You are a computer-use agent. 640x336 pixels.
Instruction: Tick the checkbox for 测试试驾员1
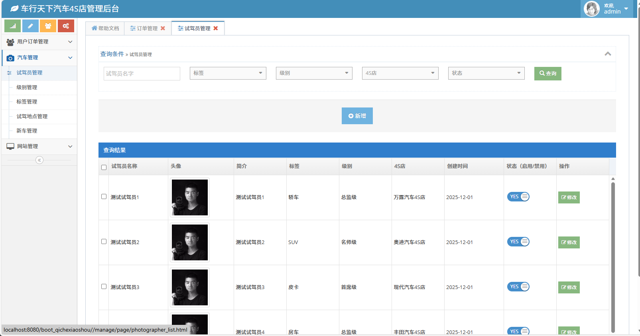(x=104, y=197)
